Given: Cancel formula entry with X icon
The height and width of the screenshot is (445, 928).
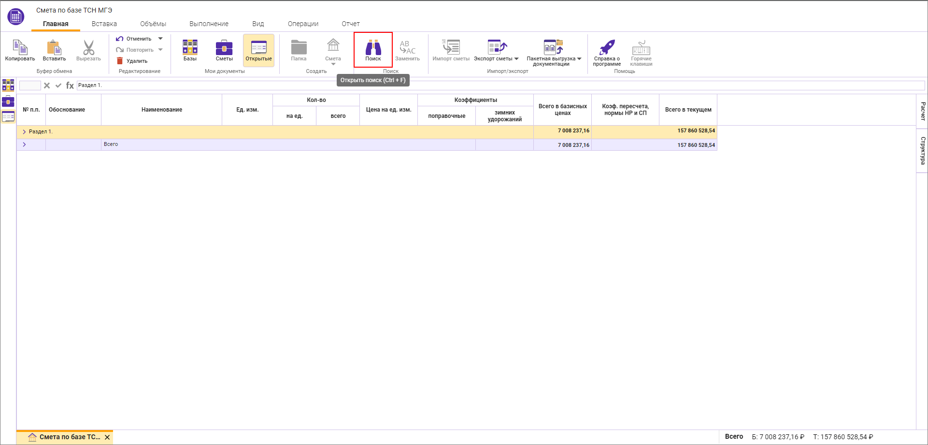Looking at the screenshot, I should click(47, 86).
